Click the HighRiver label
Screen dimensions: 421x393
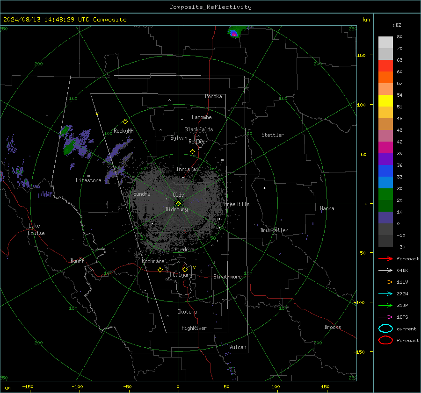194,328
